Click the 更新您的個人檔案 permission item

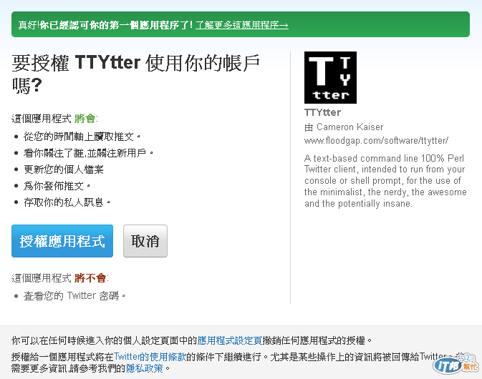coord(64,169)
